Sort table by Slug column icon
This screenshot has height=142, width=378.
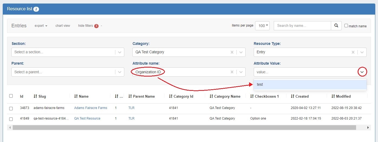pyautogui.click(x=35, y=96)
